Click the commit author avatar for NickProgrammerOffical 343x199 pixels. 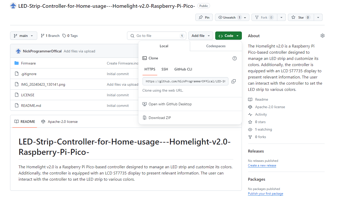click(x=18, y=51)
